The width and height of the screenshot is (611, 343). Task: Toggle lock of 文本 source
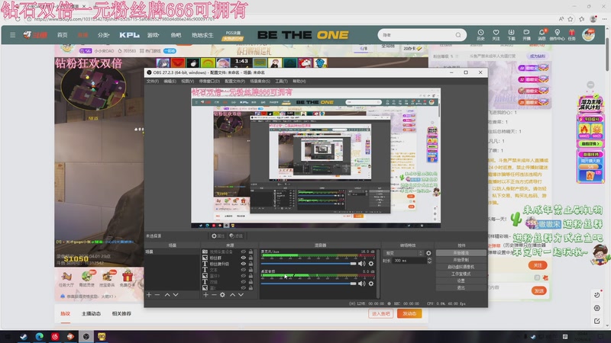pos(251,270)
